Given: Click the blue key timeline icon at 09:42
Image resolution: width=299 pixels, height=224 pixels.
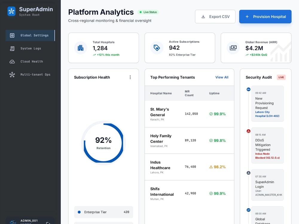Looking at the screenshot, I should point(248,89).
